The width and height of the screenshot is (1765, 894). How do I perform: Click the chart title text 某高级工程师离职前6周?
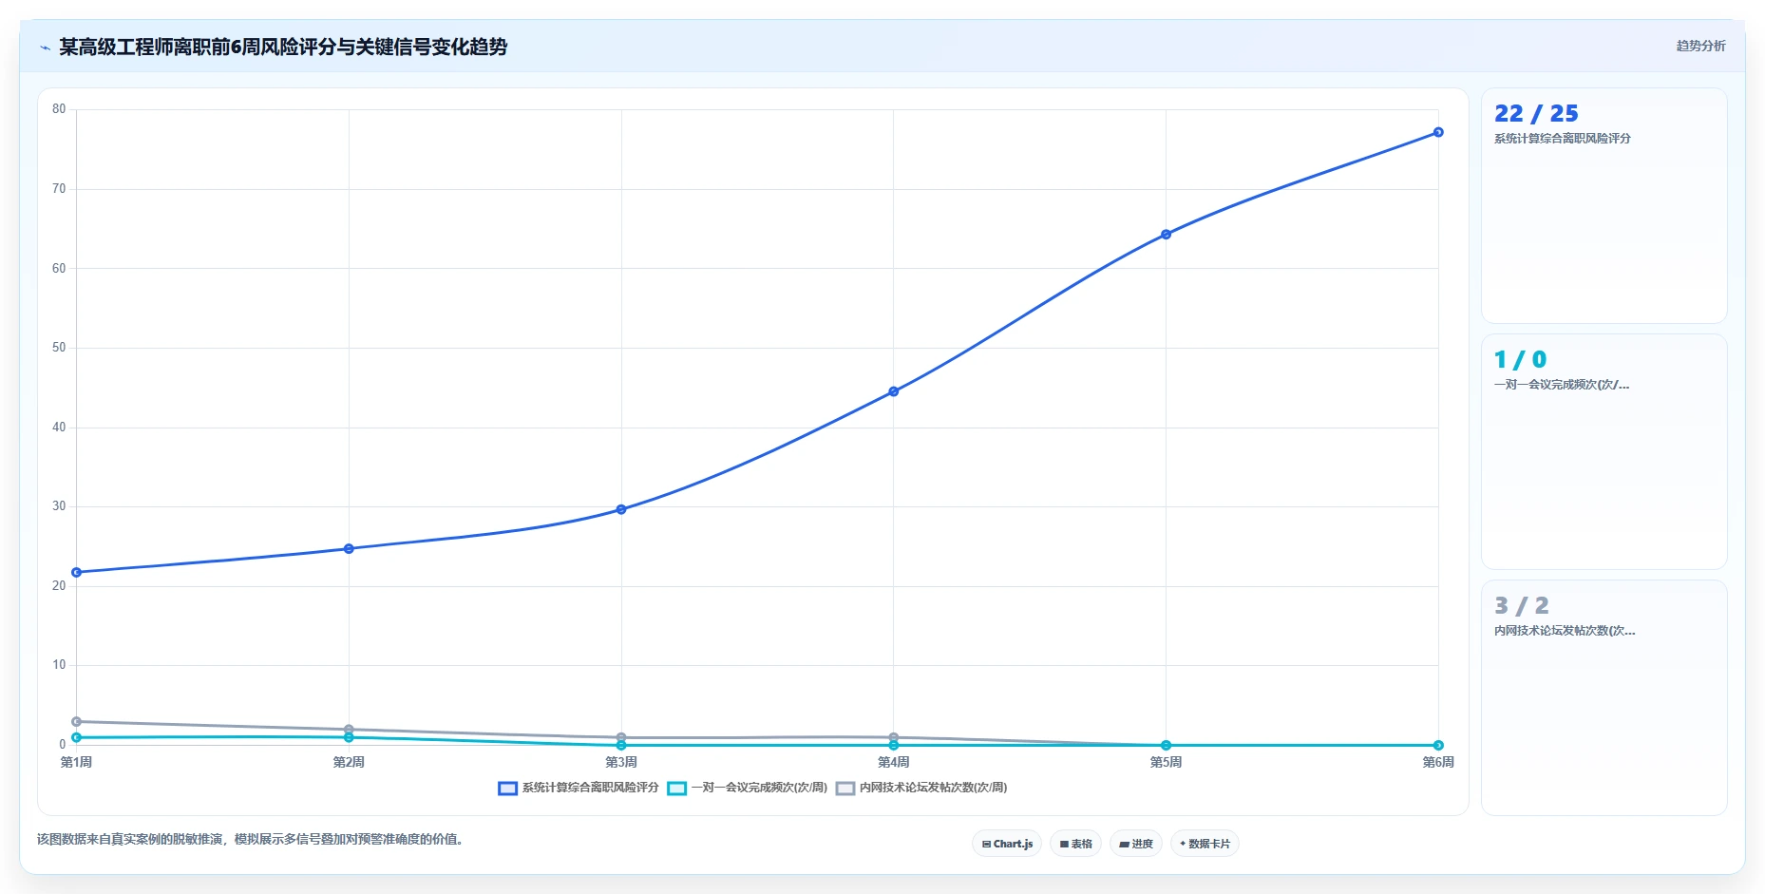coord(160,48)
